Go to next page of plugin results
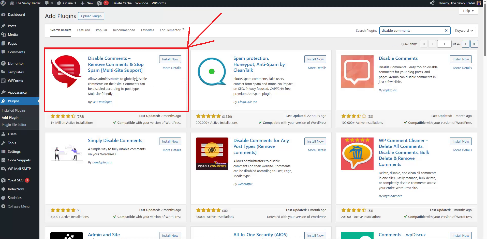 click(x=466, y=44)
